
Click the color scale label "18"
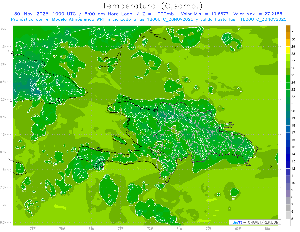click(x=293, y=125)
